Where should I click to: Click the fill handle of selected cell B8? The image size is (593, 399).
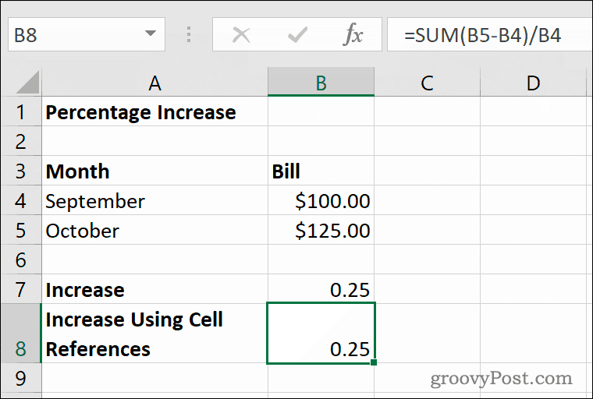coord(374,362)
